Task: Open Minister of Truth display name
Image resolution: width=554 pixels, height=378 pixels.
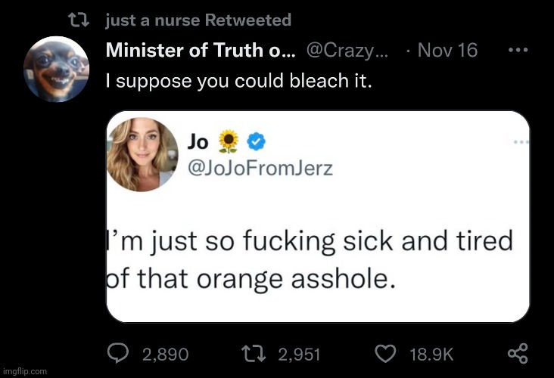Action: pyautogui.click(x=200, y=51)
